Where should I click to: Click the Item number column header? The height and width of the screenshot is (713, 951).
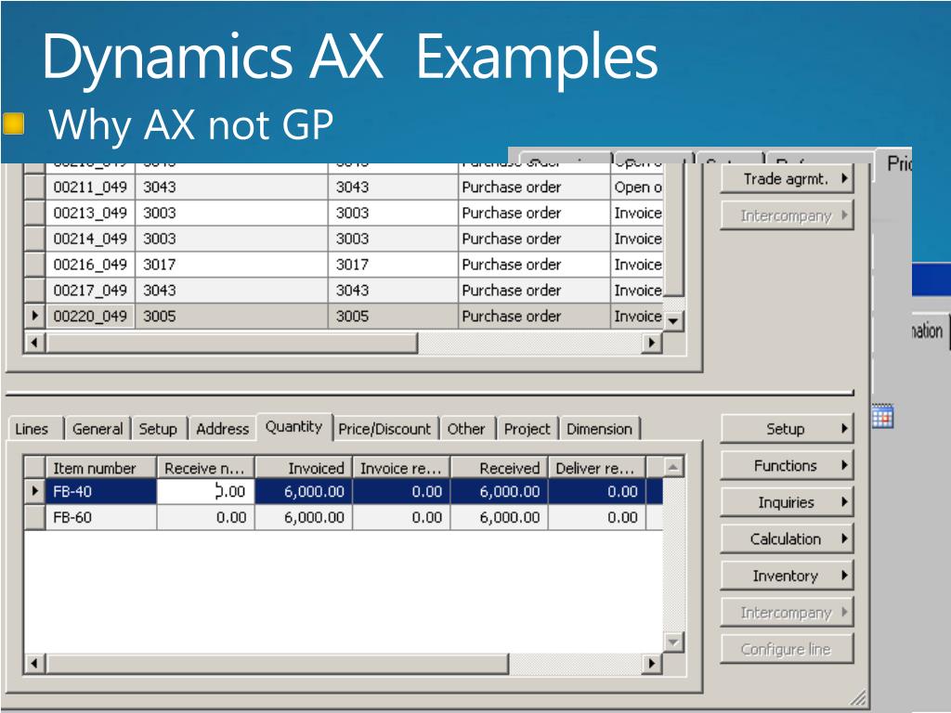101,468
